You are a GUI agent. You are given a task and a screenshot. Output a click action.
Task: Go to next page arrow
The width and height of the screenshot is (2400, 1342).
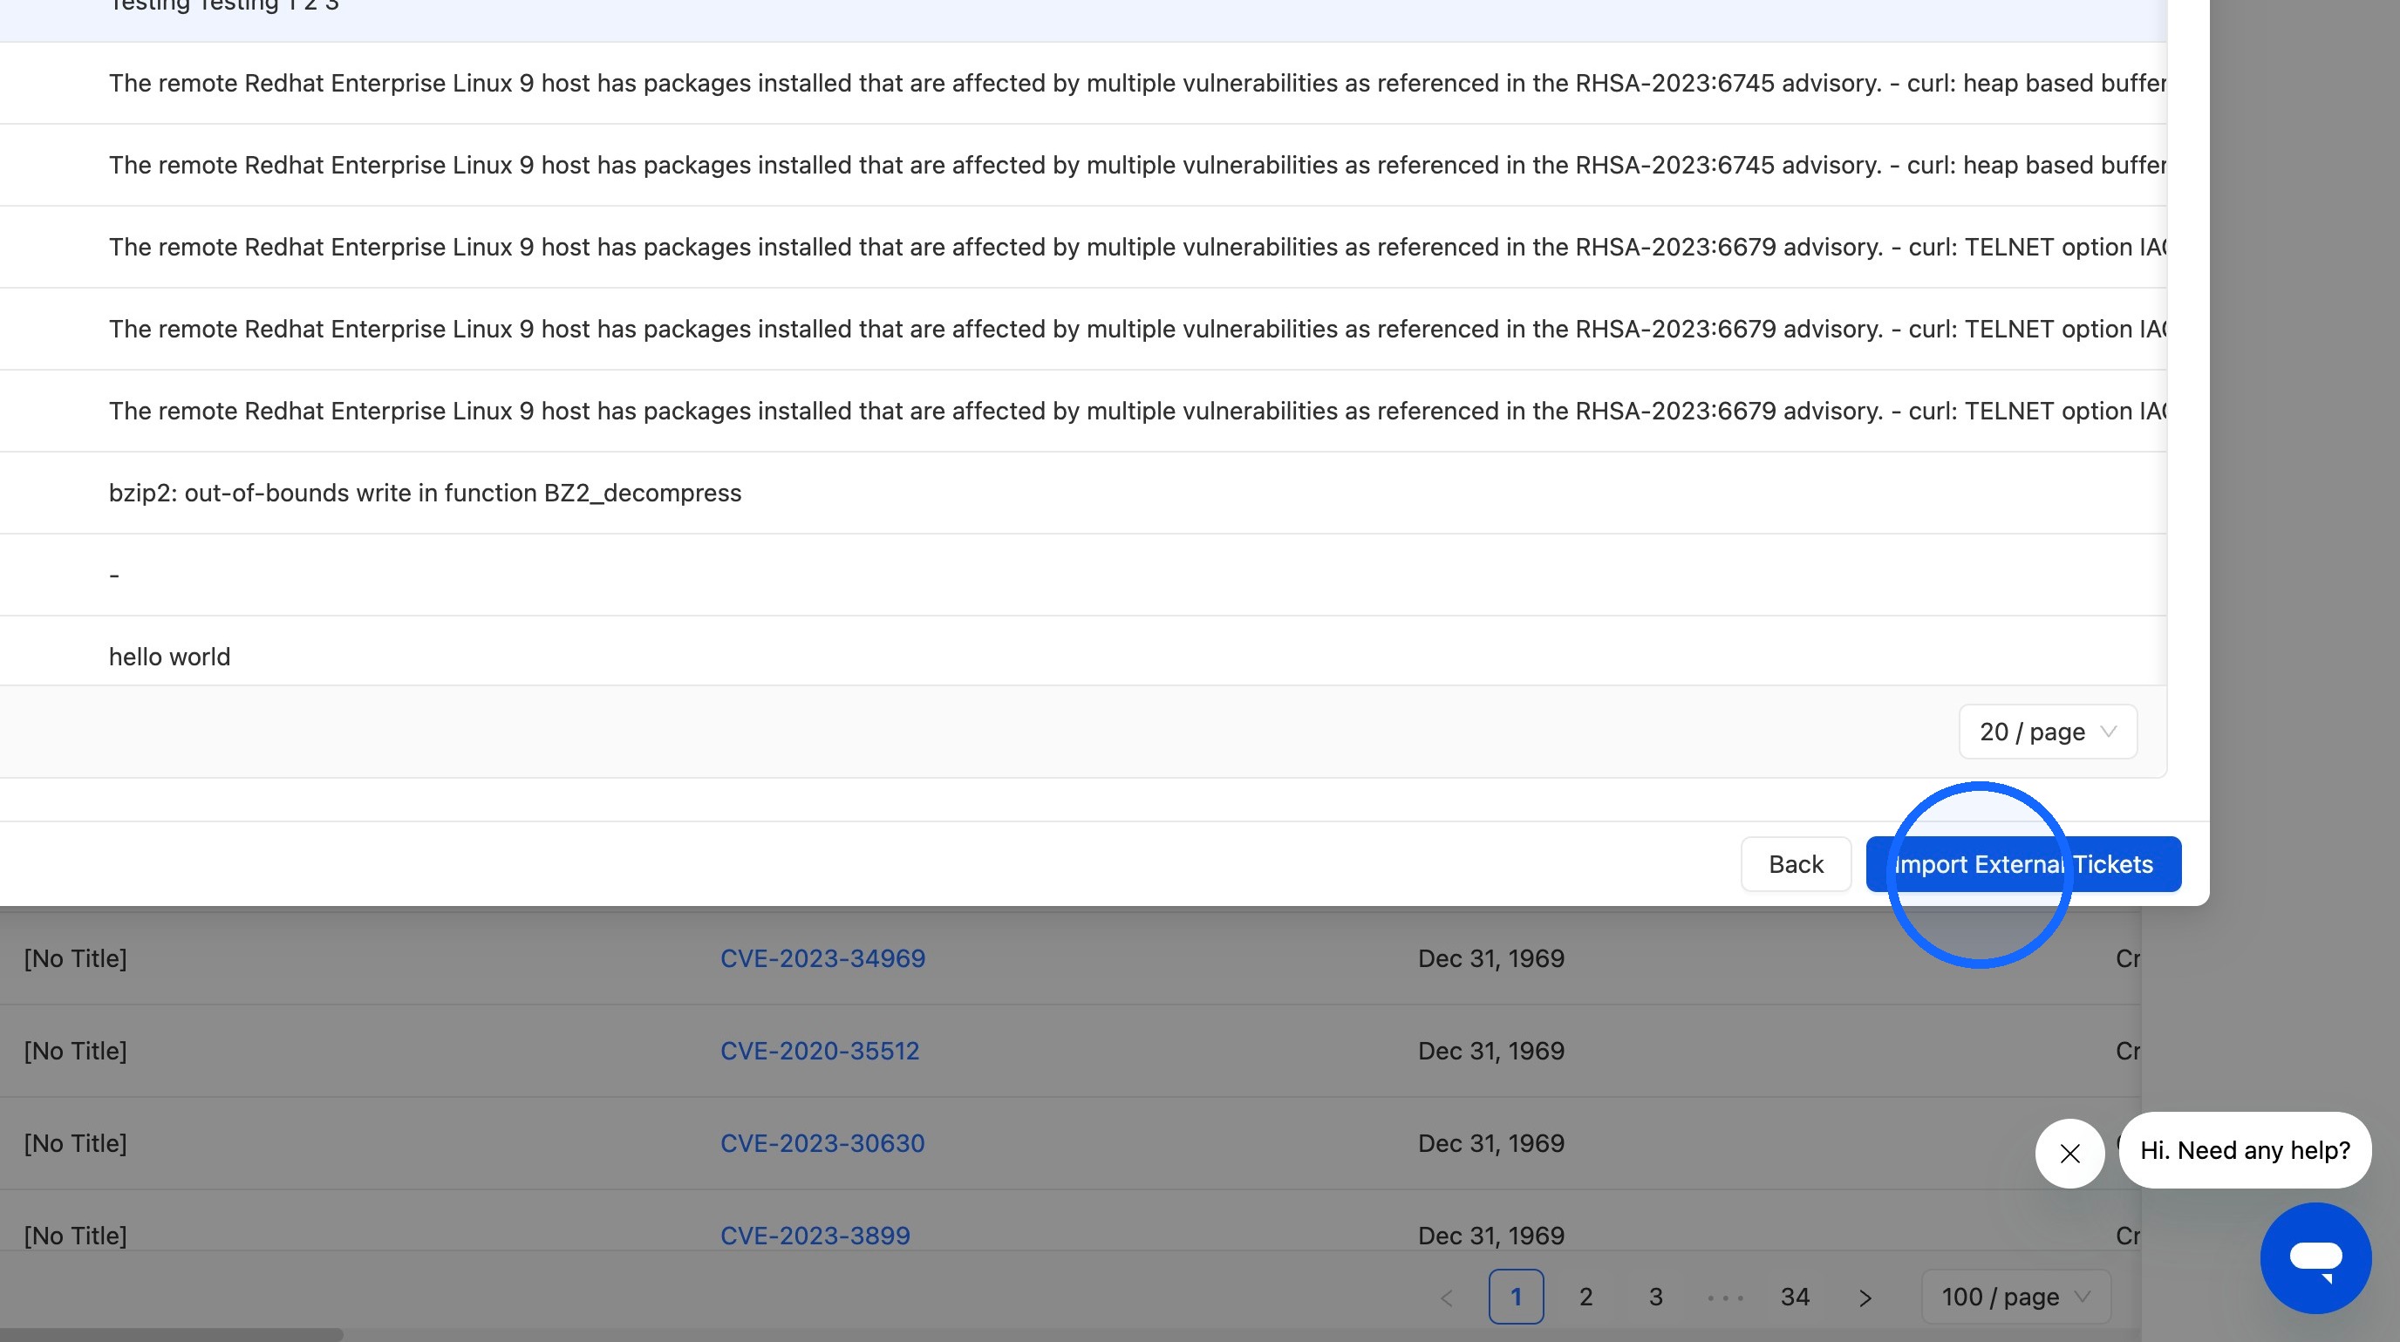pyautogui.click(x=1865, y=1298)
